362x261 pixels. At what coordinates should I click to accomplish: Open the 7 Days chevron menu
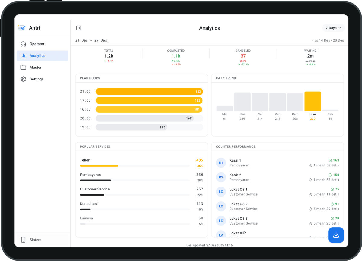[340, 28]
